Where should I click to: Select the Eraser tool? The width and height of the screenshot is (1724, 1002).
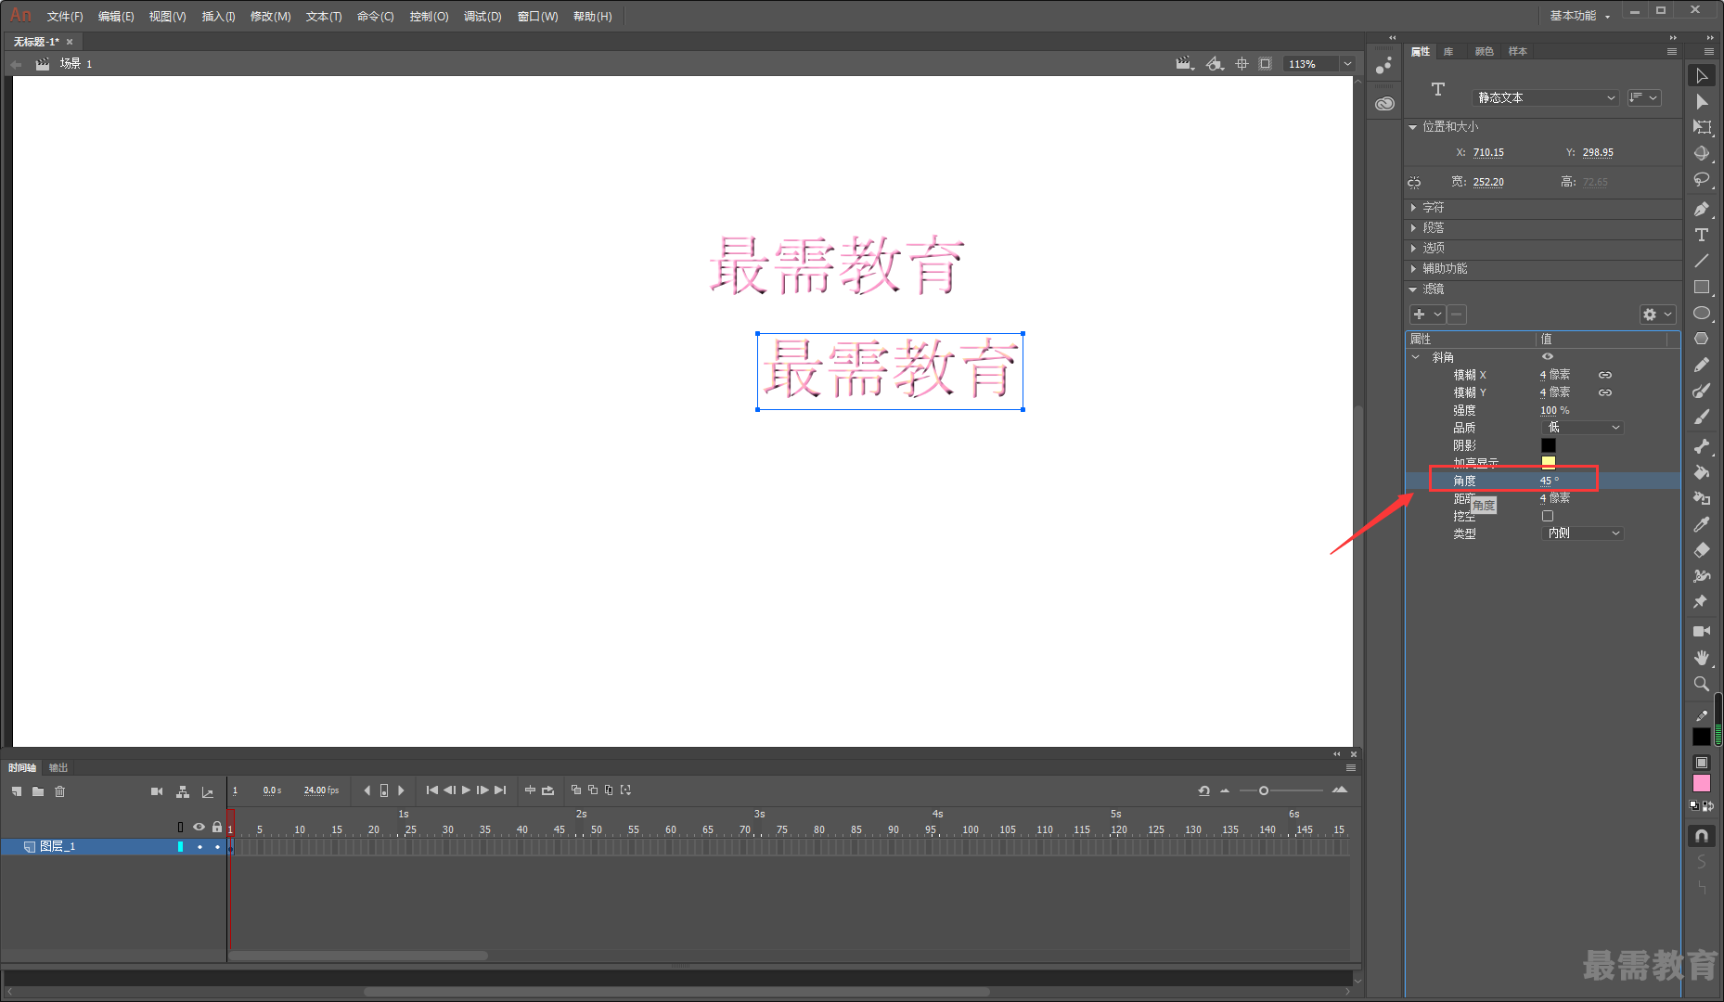pyautogui.click(x=1702, y=550)
